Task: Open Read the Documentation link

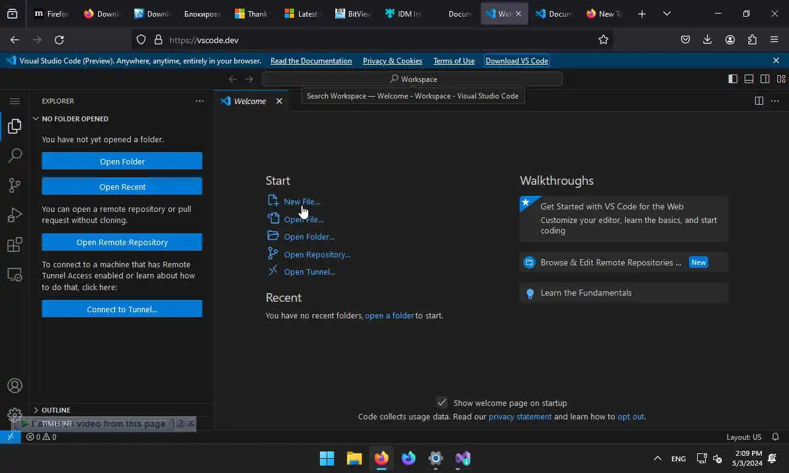Action: click(311, 60)
